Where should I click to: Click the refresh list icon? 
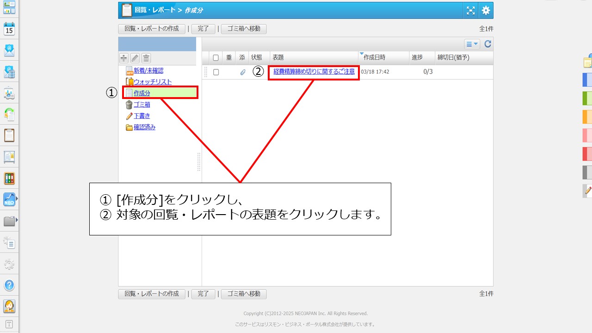487,44
